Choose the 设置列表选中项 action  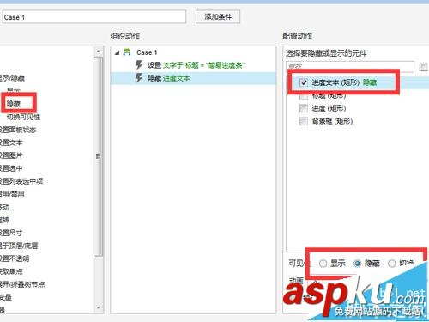21,181
